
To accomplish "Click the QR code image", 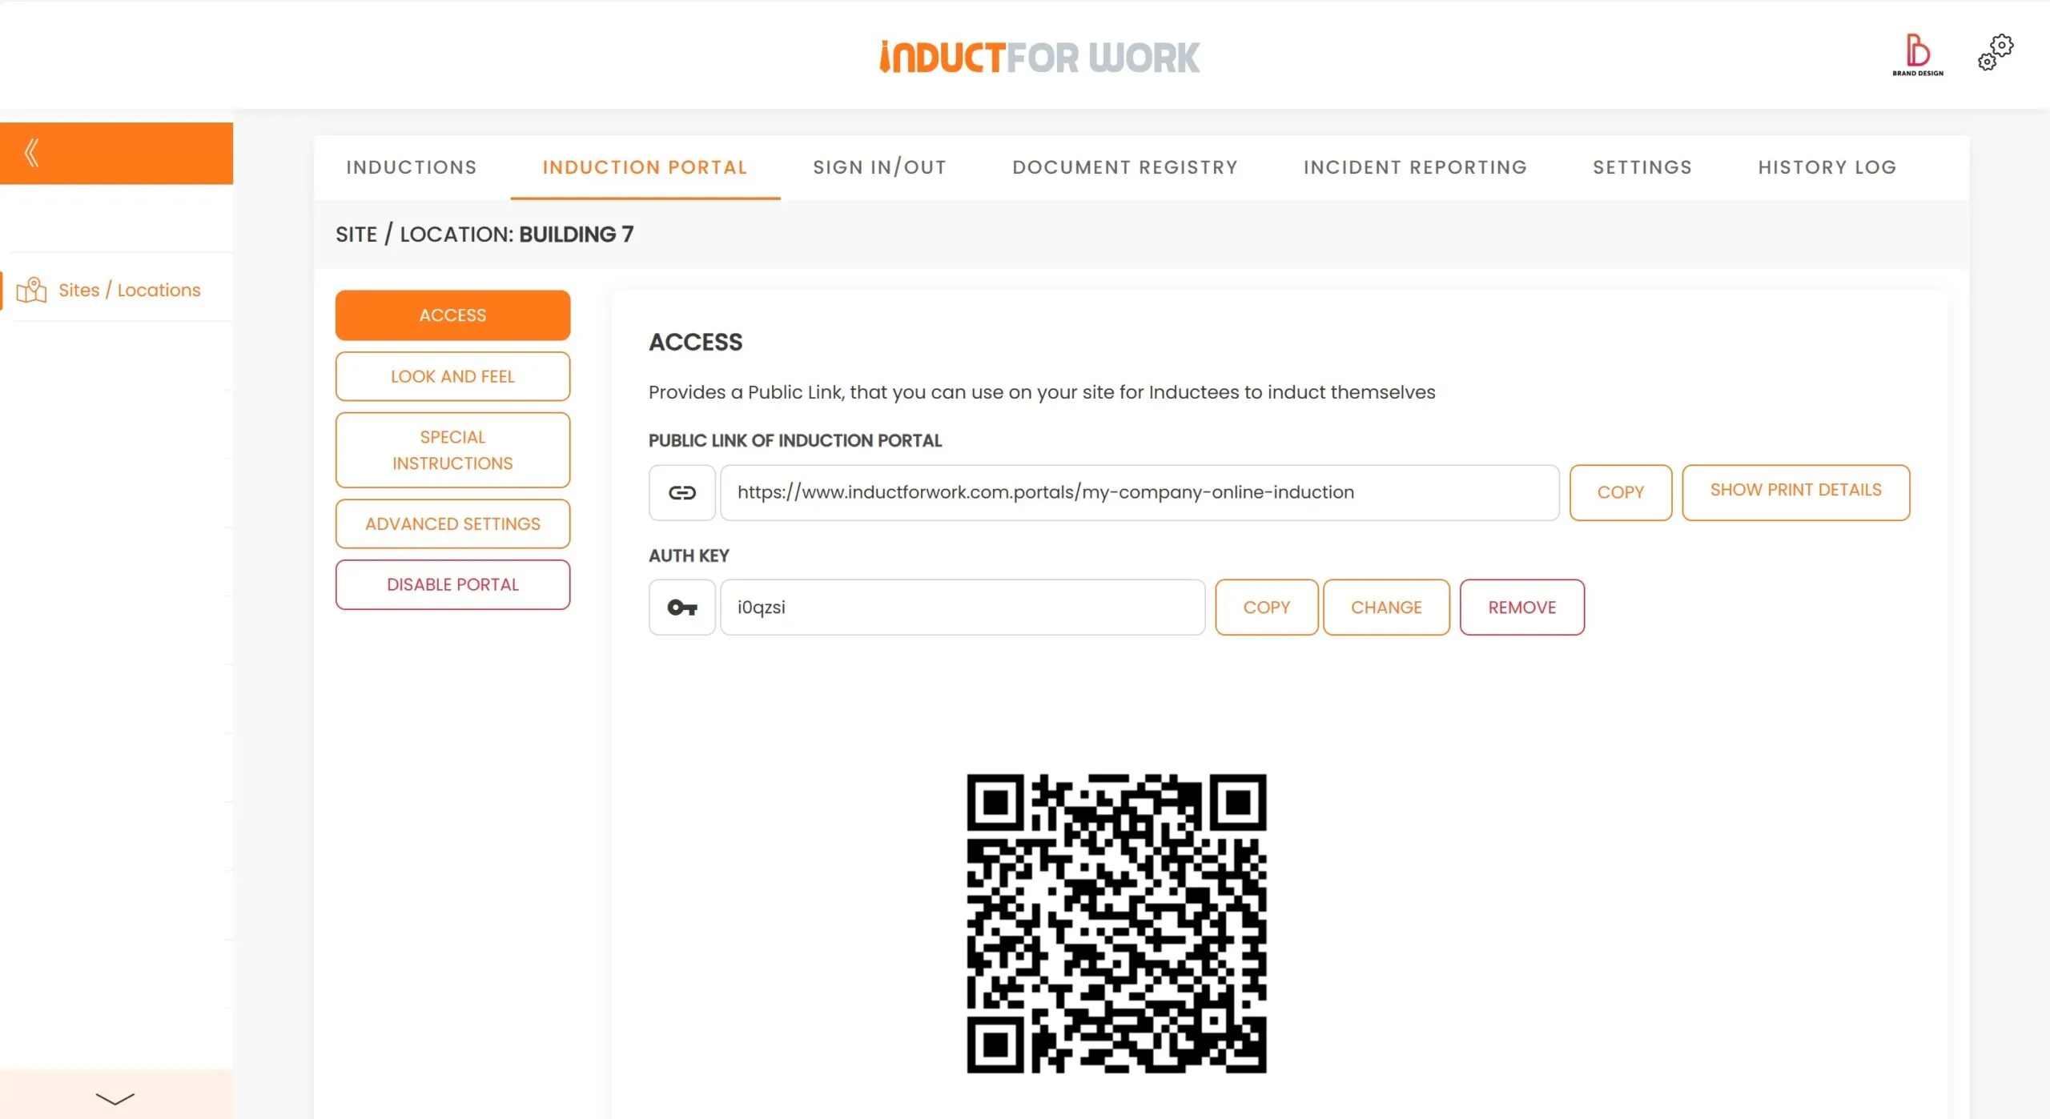I will coord(1116,923).
